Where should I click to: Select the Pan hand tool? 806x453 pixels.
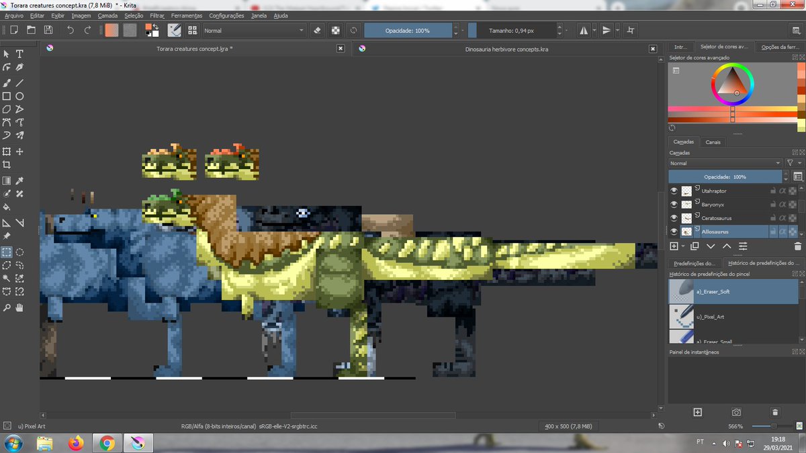(x=20, y=307)
